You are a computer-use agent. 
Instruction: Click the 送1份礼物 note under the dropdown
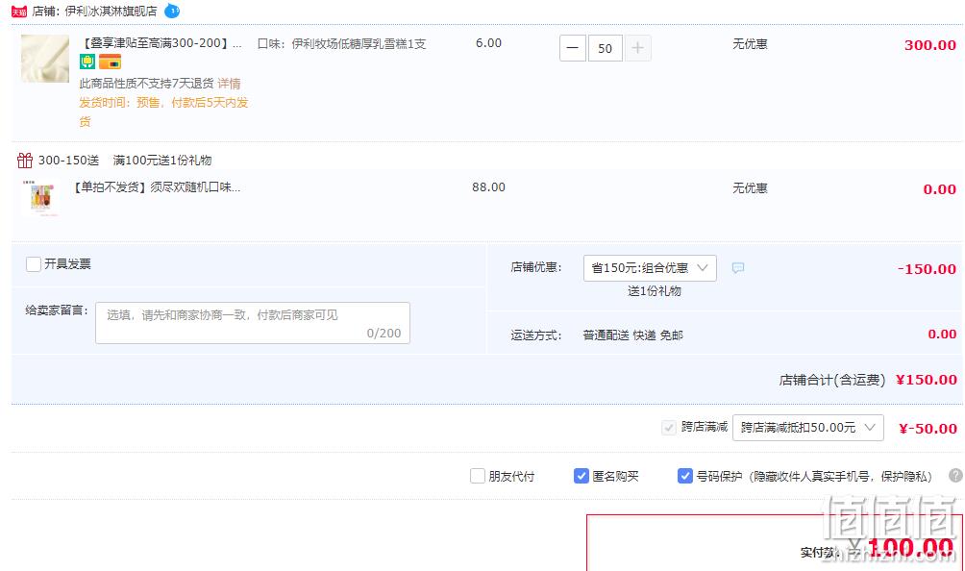(654, 291)
